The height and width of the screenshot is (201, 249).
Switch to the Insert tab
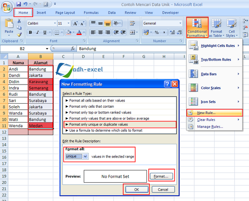41,13
